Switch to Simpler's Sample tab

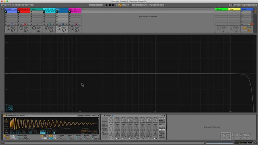pyautogui.click(x=81, y=116)
